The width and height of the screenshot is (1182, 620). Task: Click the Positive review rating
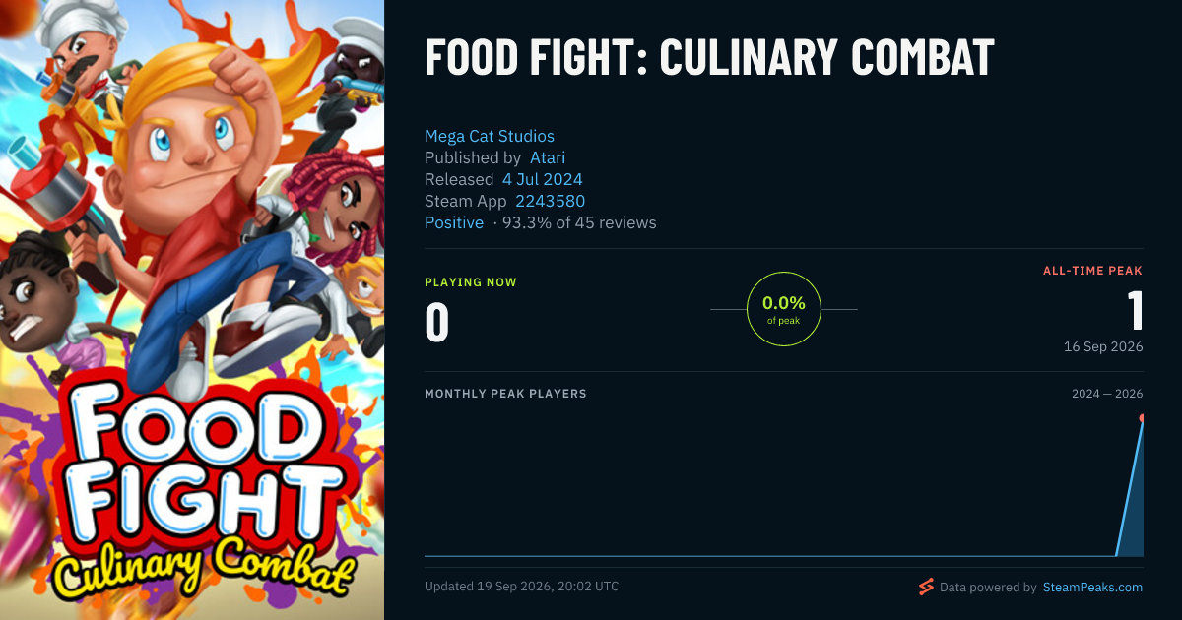[454, 222]
